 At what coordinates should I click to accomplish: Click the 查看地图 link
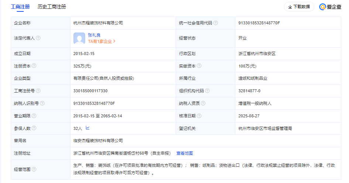[185, 153]
